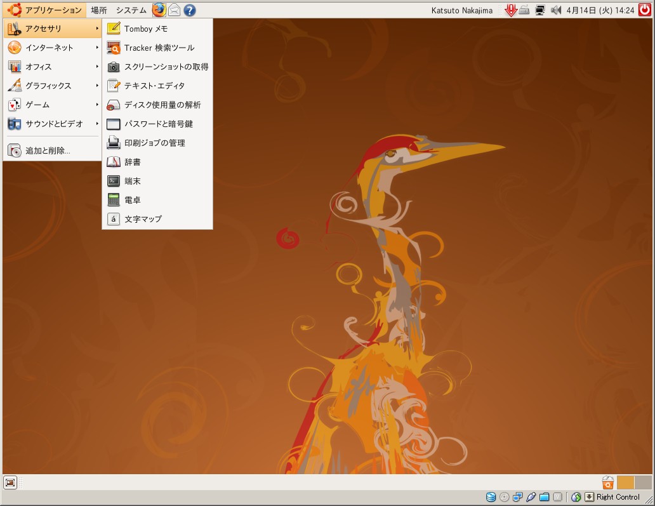Select スクリーンショットの取得 menu entry
Screen dimensions: 655x506
[157, 67]
